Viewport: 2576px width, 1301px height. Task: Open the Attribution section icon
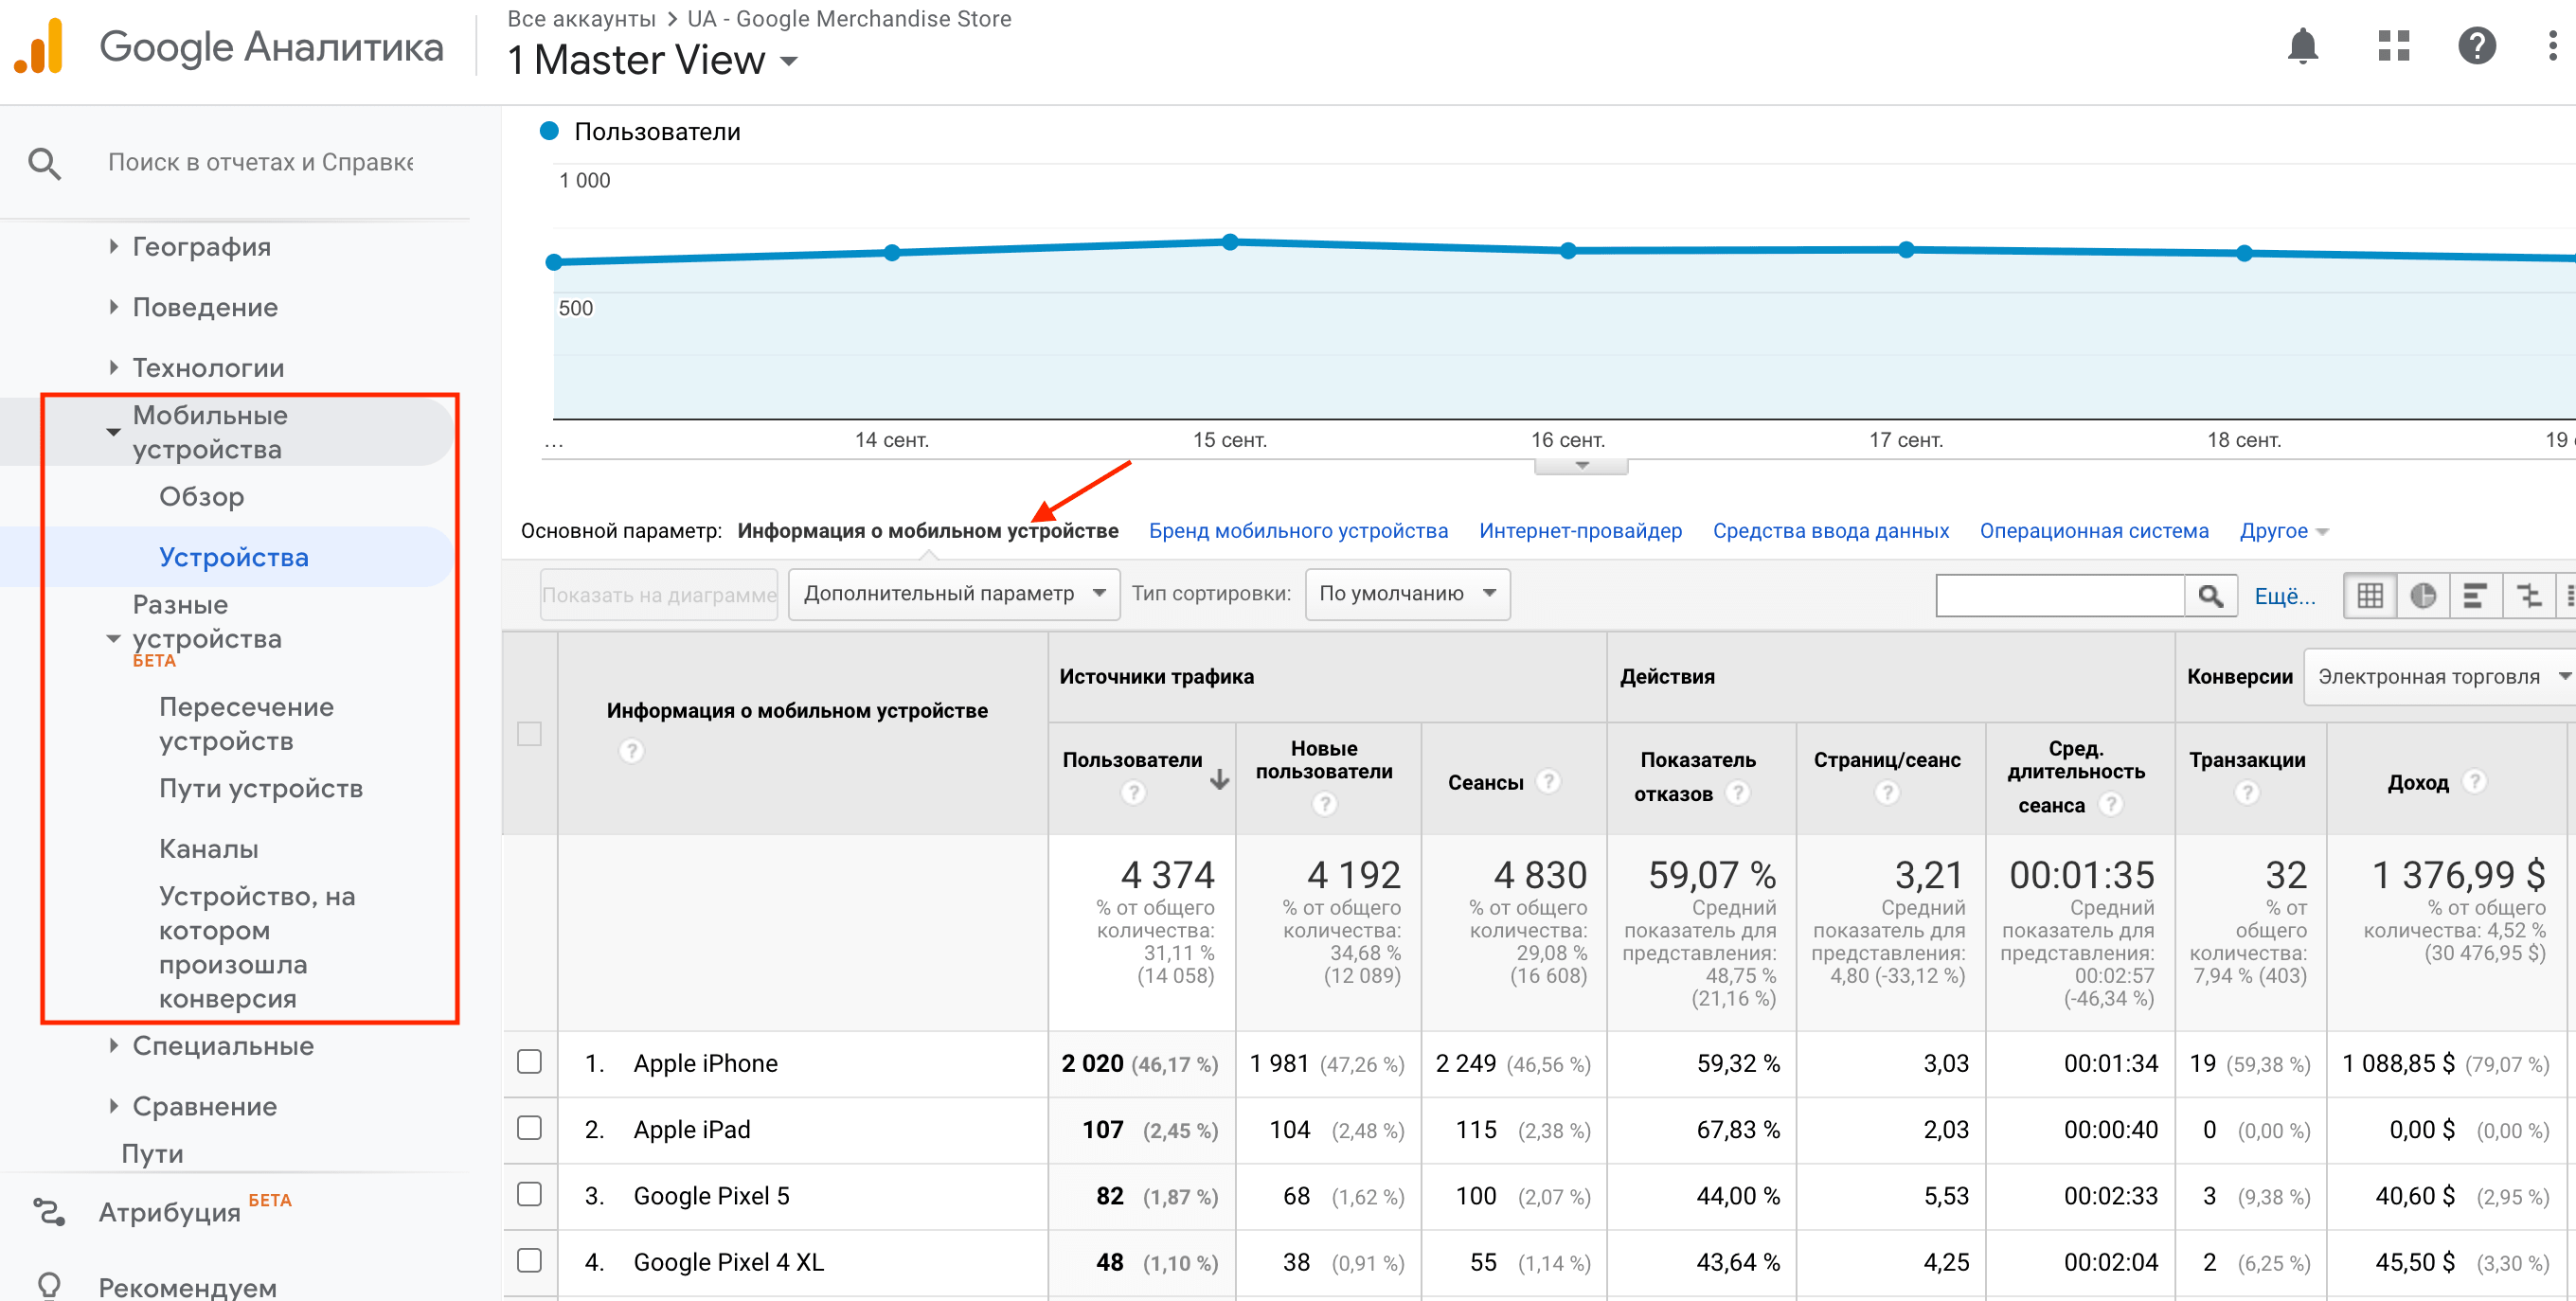[x=49, y=1212]
